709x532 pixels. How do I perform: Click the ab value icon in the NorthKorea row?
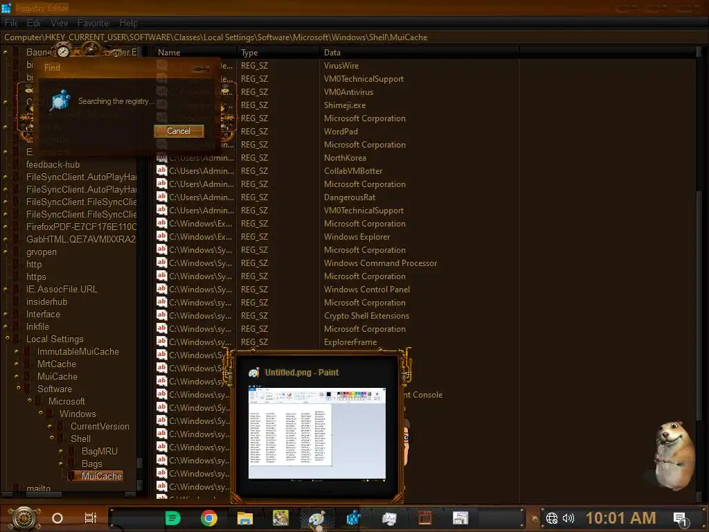pyautogui.click(x=162, y=158)
